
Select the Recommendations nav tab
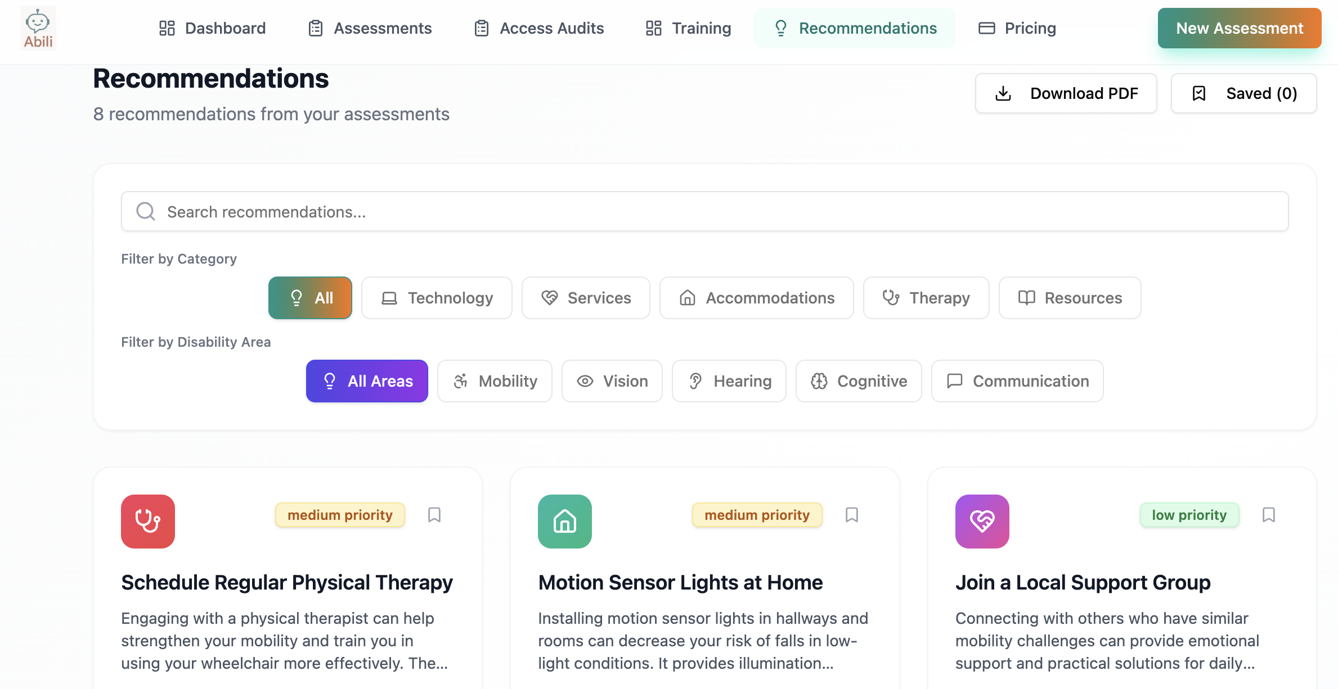pos(855,28)
